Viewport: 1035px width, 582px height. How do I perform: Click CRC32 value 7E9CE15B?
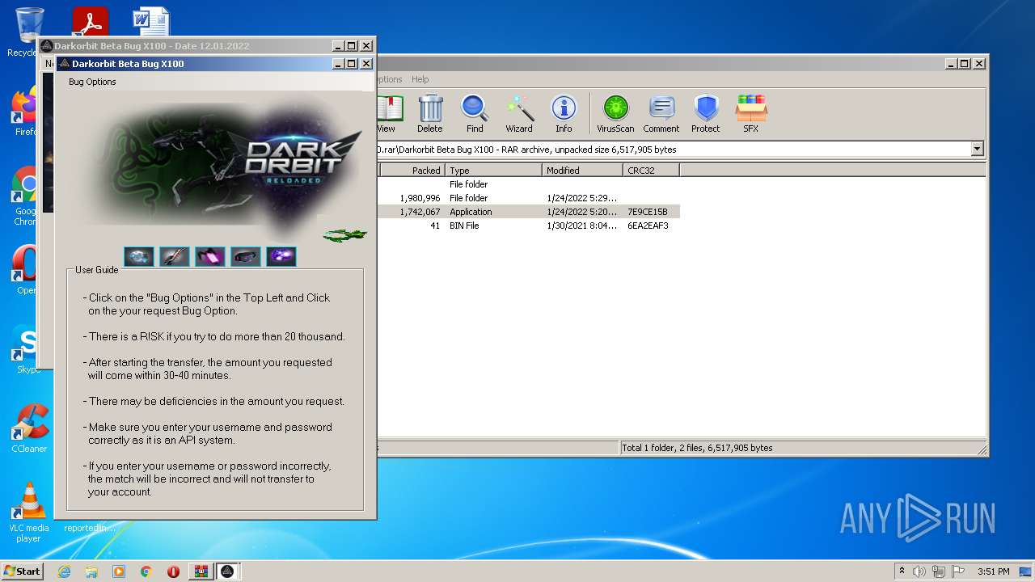(x=648, y=212)
